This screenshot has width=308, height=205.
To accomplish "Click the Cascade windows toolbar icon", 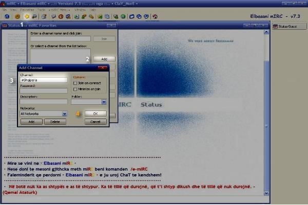I will 139,17.
